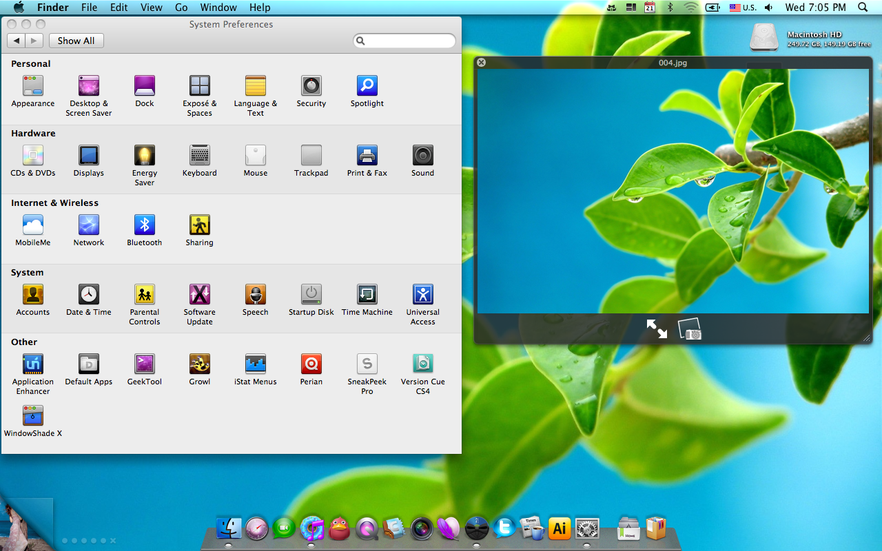The height and width of the screenshot is (551, 882).
Task: Open the File menu
Action: 89,8
